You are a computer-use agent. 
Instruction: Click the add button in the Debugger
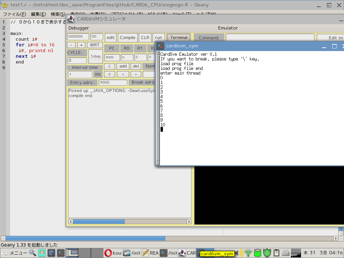[x=123, y=66]
